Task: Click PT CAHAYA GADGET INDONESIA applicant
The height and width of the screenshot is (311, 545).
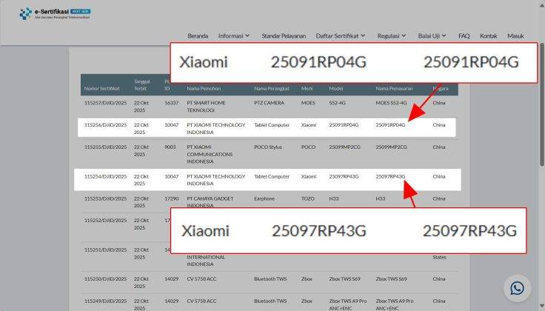Action: (x=210, y=202)
